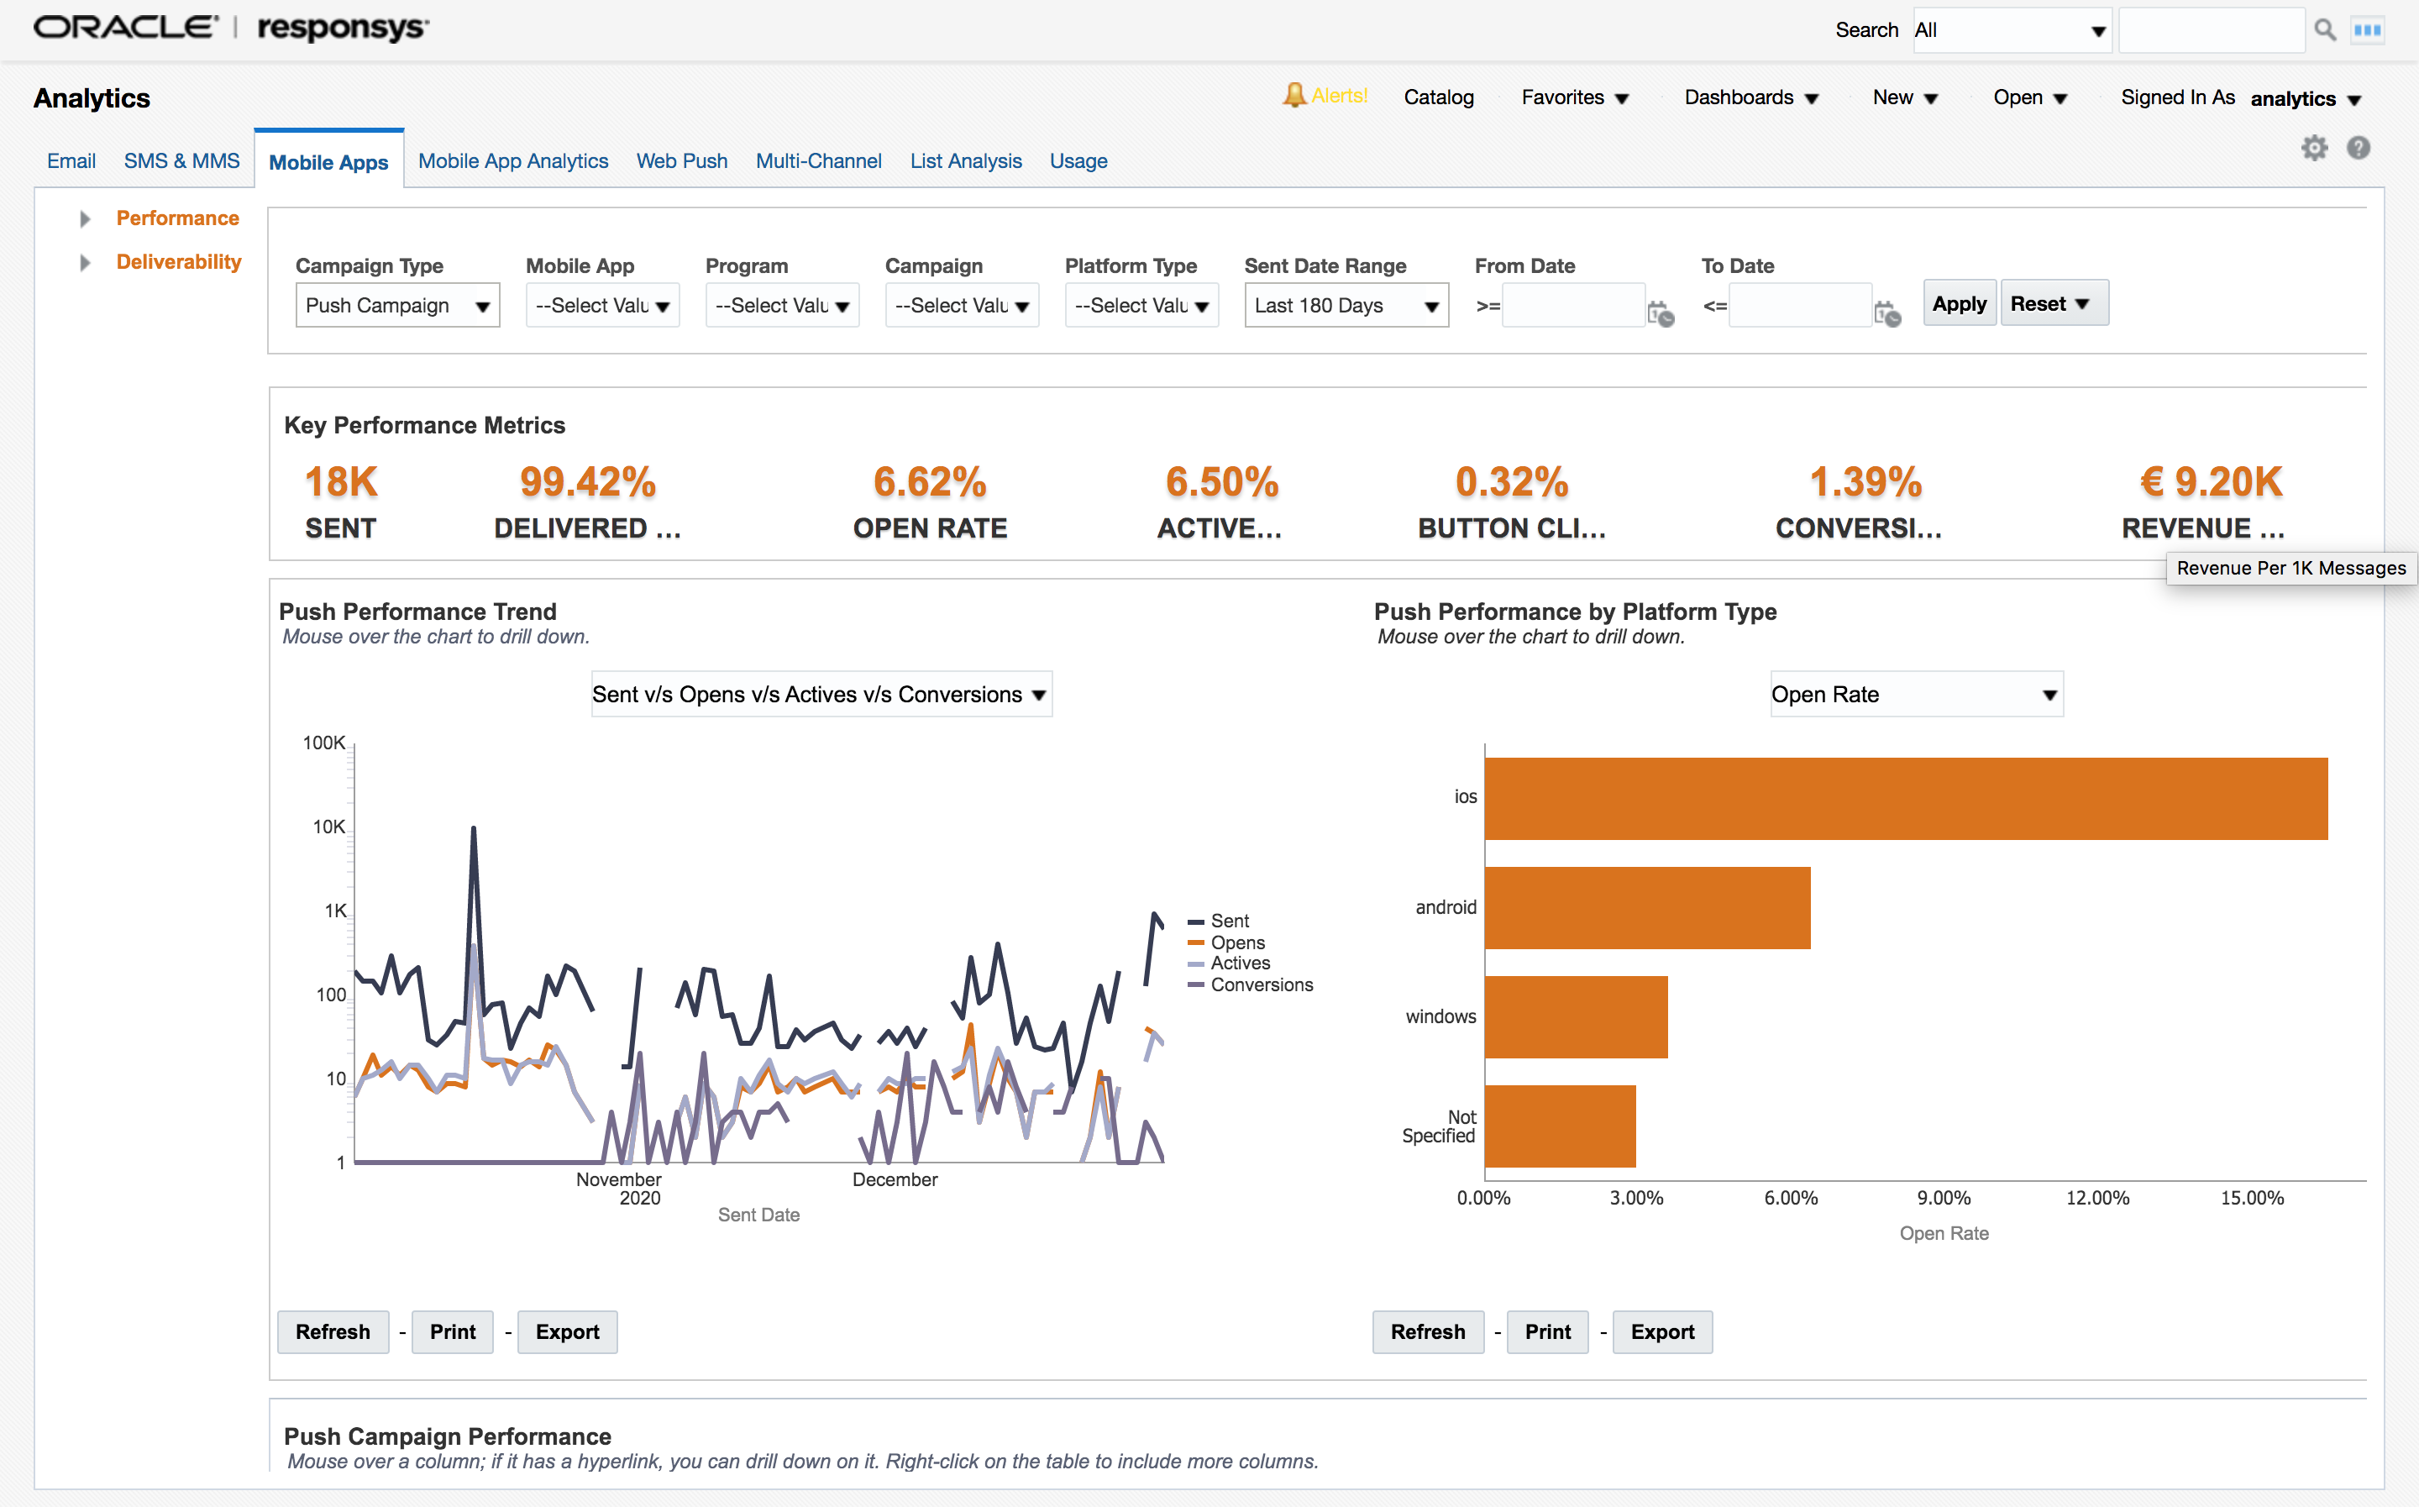Screen dimensions: 2419x1512
Task: Open the Open Rate chart metric dropdown
Action: pyautogui.click(x=1915, y=695)
